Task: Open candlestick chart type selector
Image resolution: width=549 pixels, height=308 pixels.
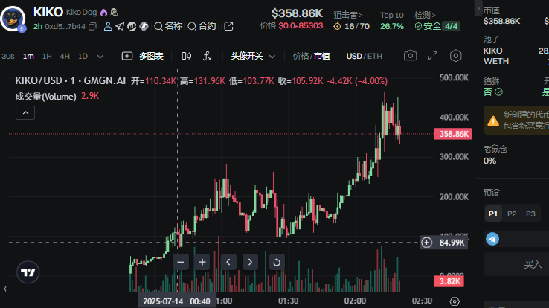Action: click(x=187, y=56)
